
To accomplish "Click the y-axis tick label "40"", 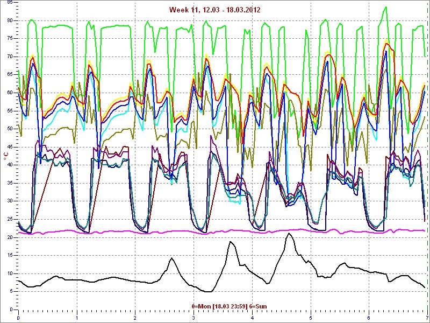I will 10,165.
